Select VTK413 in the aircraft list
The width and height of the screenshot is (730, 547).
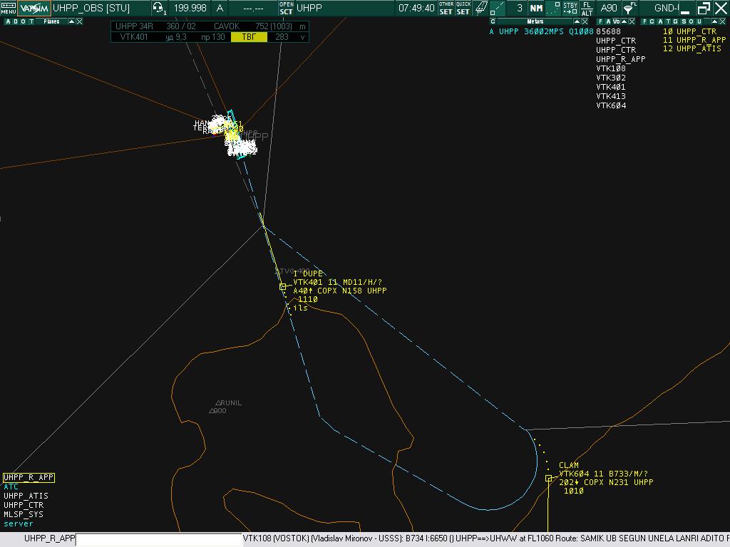point(611,96)
